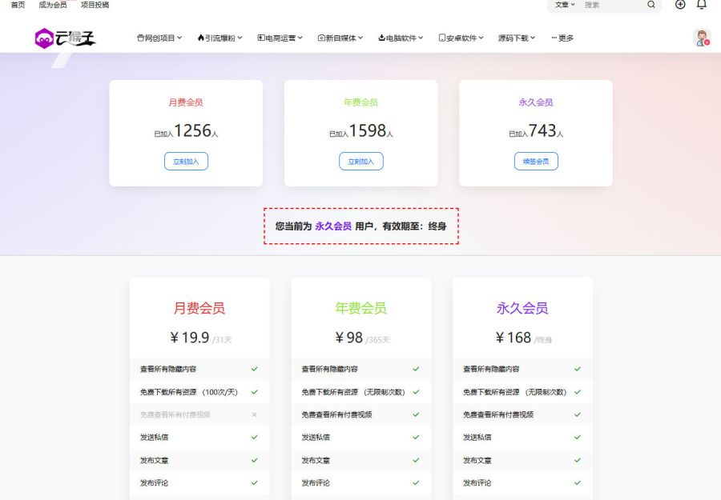
Task: Click the plus-circle submit icon top right
Action: coord(681,6)
